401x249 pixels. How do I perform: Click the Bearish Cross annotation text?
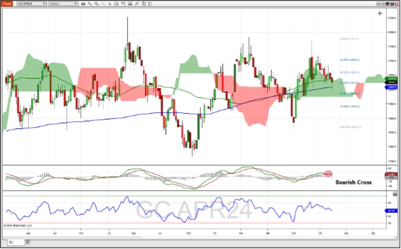click(x=354, y=182)
